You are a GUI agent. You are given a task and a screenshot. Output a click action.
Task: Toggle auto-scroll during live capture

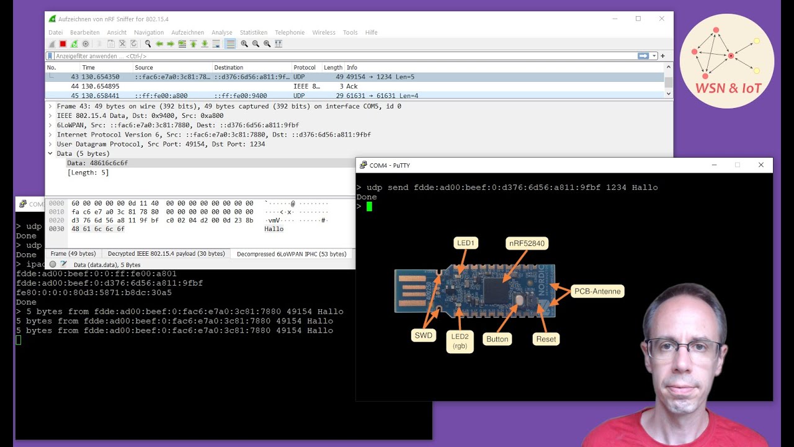(x=216, y=44)
